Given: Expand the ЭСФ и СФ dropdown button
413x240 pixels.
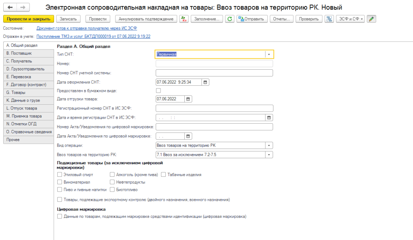Looking at the screenshot, I should (x=350, y=19).
